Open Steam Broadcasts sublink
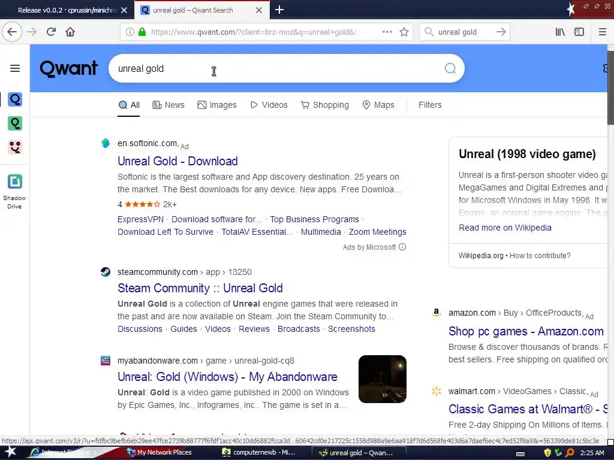The height and width of the screenshot is (460, 614). click(x=299, y=329)
